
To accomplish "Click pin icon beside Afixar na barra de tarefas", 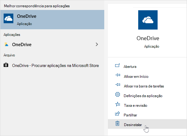I will point(118,85).
